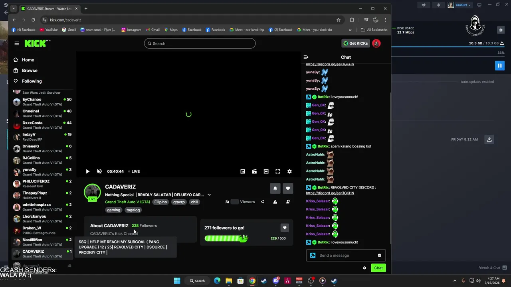Screen dimensions: 511x287
Task: Open the discord.gg/eaKfGKHN link in chat
Action: [x=330, y=193]
